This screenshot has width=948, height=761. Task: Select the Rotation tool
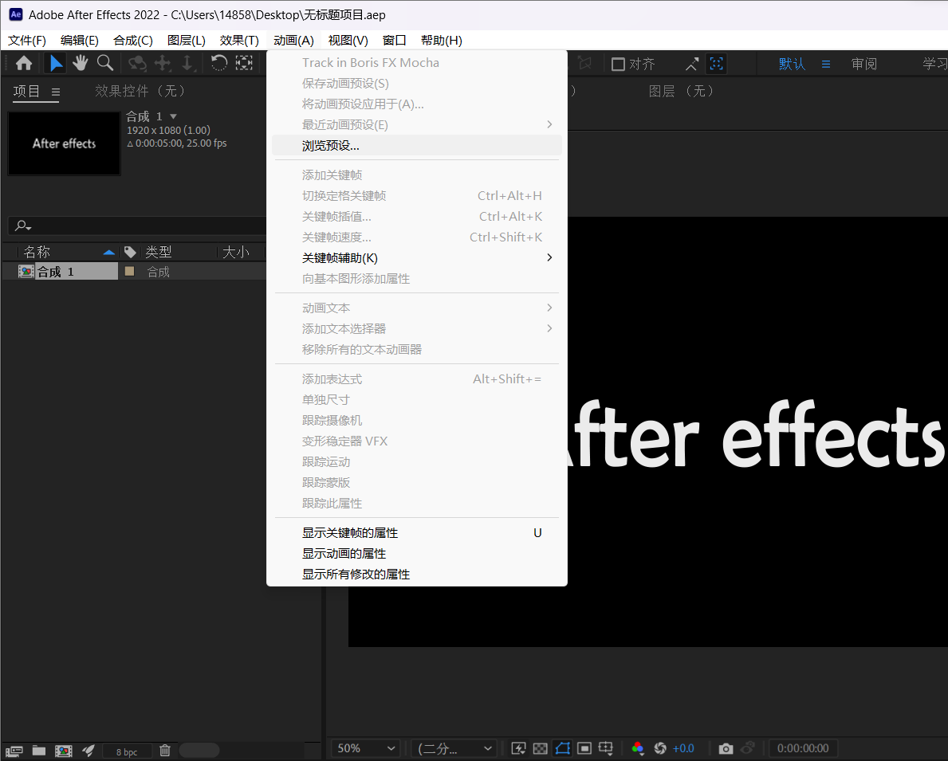[219, 63]
